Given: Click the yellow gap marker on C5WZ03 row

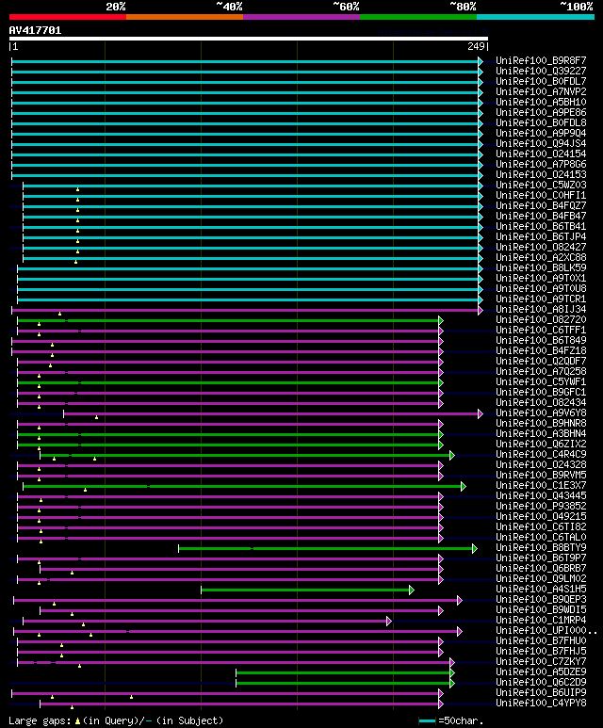Looking at the screenshot, I should click(77, 189).
